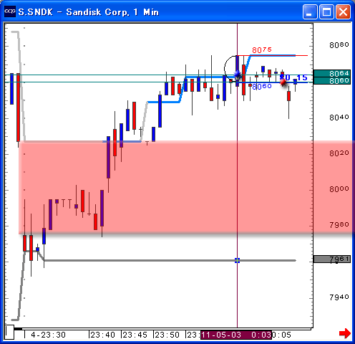Image resolution: width=355 pixels, height=344 pixels.
Task: Click inside the pink shaded price zone
Action: pyautogui.click(x=166, y=187)
